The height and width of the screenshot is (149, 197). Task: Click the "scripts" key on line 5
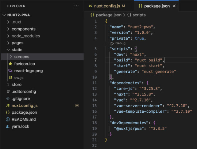[x=120, y=49]
